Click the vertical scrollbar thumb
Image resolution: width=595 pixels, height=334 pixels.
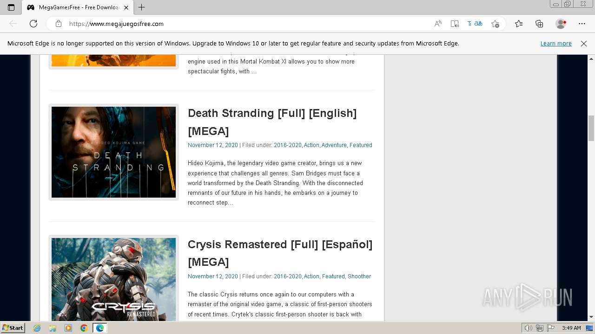(591, 128)
